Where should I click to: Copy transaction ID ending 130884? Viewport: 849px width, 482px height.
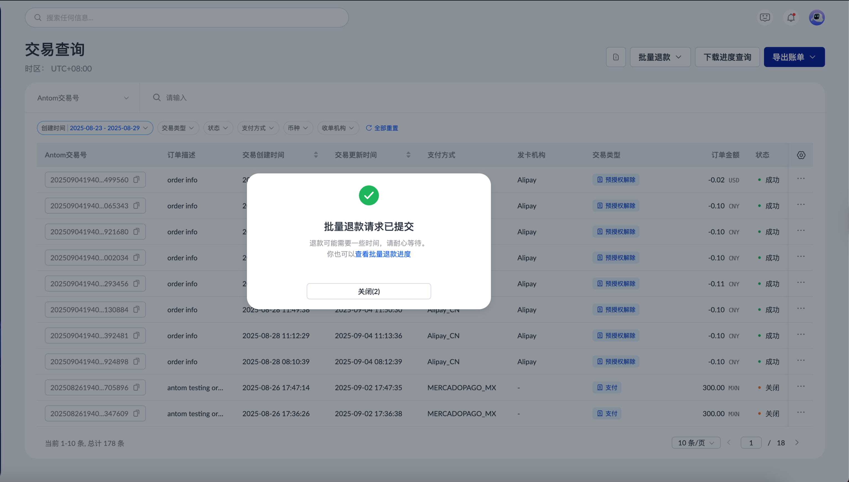point(136,310)
